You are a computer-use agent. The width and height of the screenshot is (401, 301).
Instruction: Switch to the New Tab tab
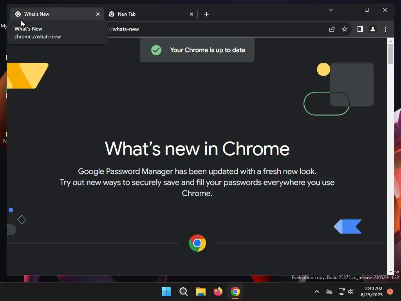(x=151, y=14)
